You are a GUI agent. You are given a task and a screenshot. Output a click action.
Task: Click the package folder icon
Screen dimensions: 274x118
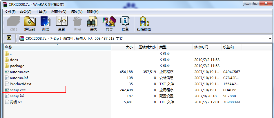click(7, 66)
